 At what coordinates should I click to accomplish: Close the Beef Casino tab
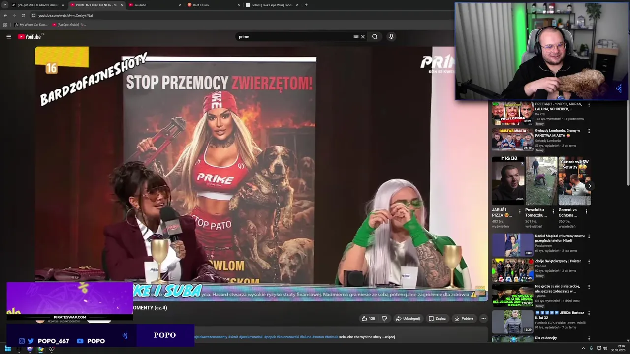coord(239,5)
